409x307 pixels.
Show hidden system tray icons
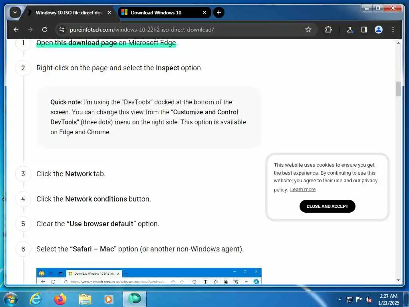pyautogui.click(x=340, y=299)
